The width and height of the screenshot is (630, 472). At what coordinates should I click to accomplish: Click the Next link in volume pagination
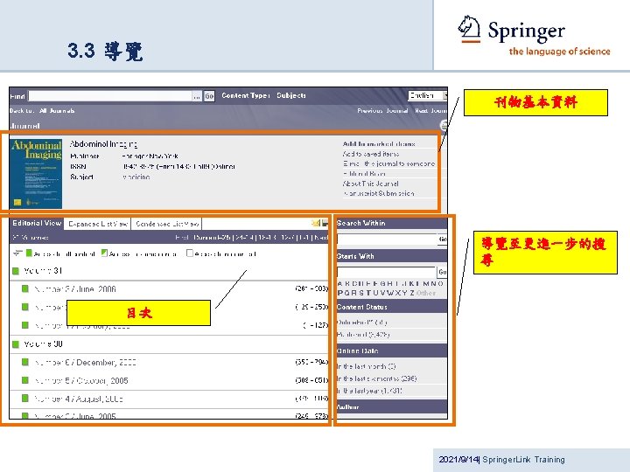tap(321, 238)
